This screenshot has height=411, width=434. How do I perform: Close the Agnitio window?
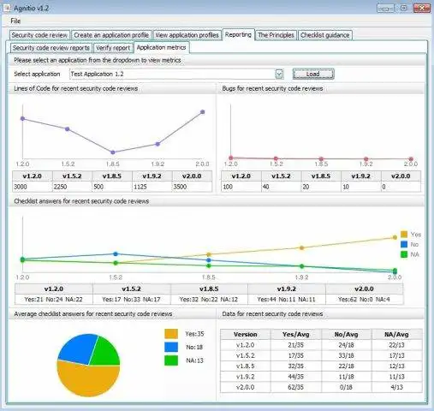(422, 8)
